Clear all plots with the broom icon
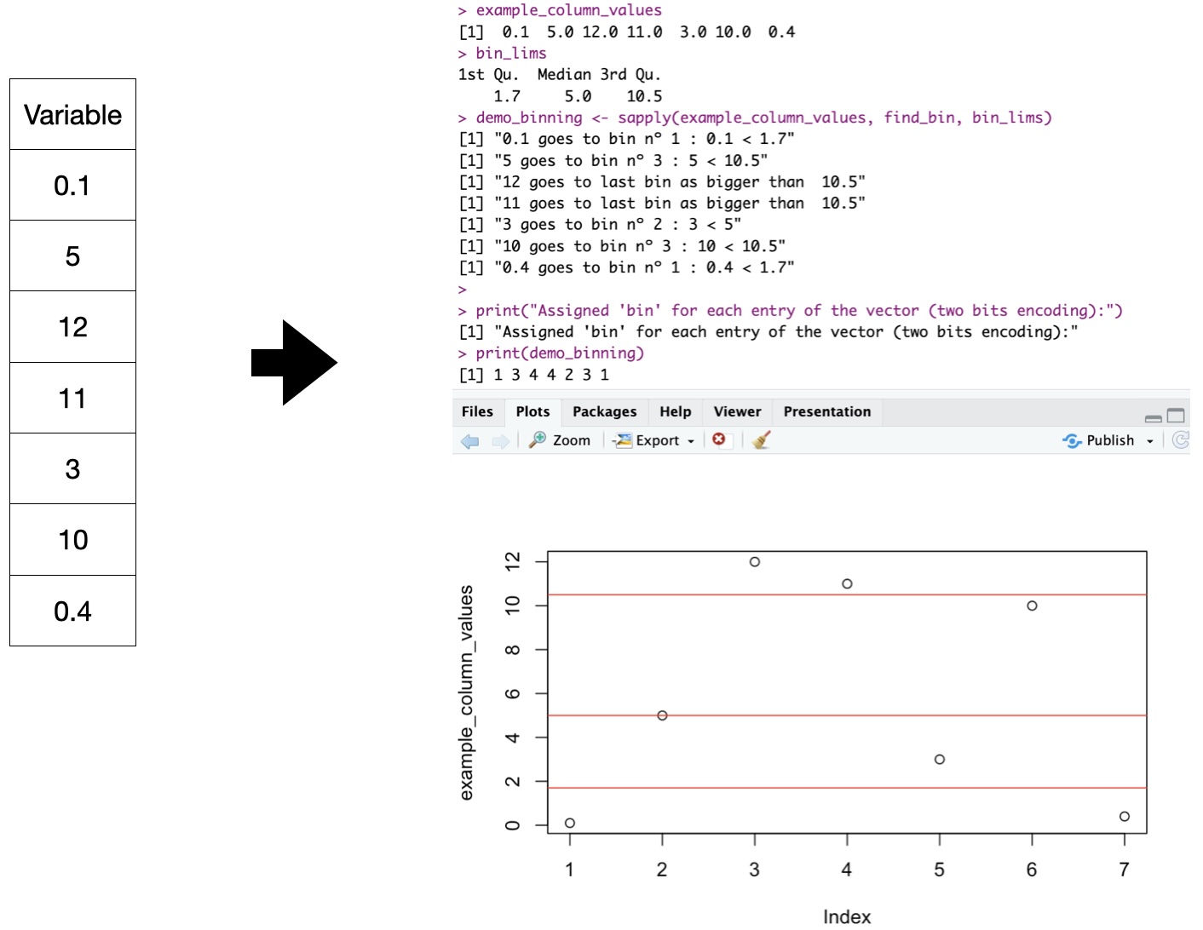The width and height of the screenshot is (1203, 930). tap(762, 439)
